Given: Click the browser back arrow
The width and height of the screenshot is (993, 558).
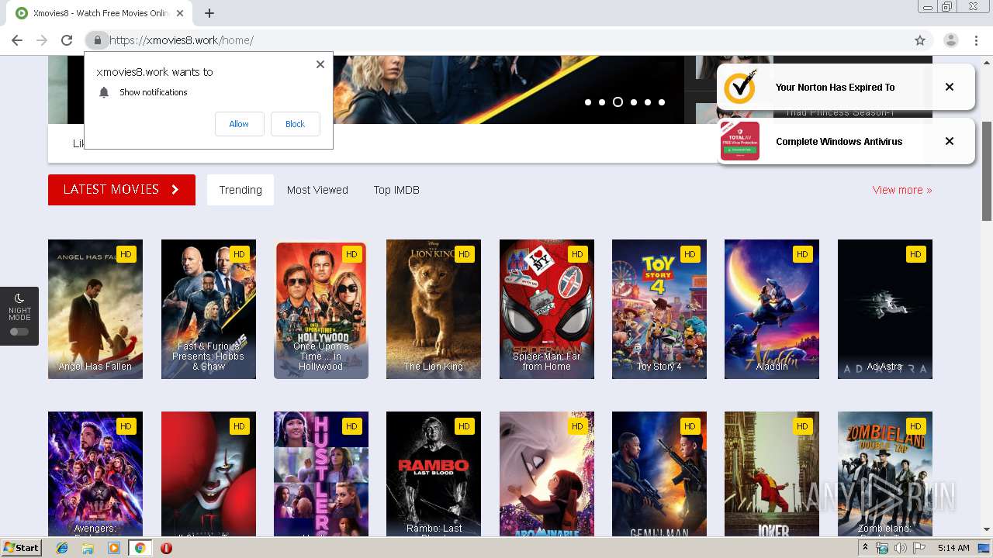Looking at the screenshot, I should point(17,40).
